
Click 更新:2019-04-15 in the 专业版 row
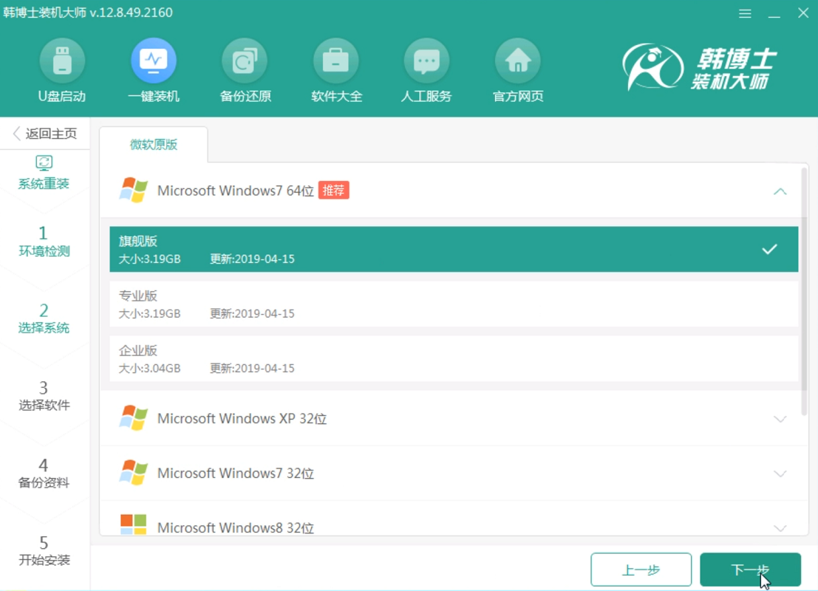click(x=252, y=313)
